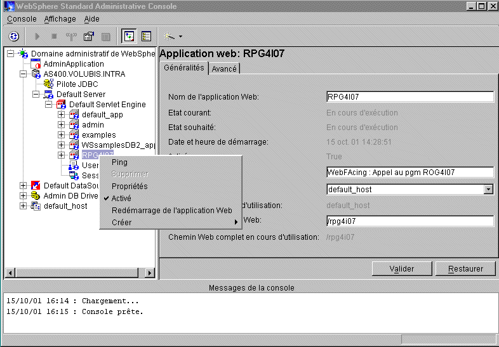Screen dimensions: 499x347
Task: Expand the default_app node
Action: [61, 114]
